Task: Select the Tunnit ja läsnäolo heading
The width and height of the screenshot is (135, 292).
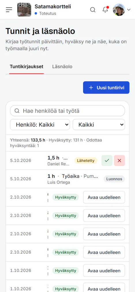Action: pyautogui.click(x=40, y=31)
